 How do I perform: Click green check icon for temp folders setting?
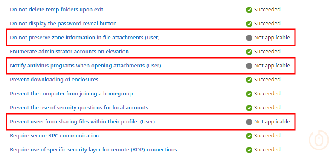tap(249, 10)
